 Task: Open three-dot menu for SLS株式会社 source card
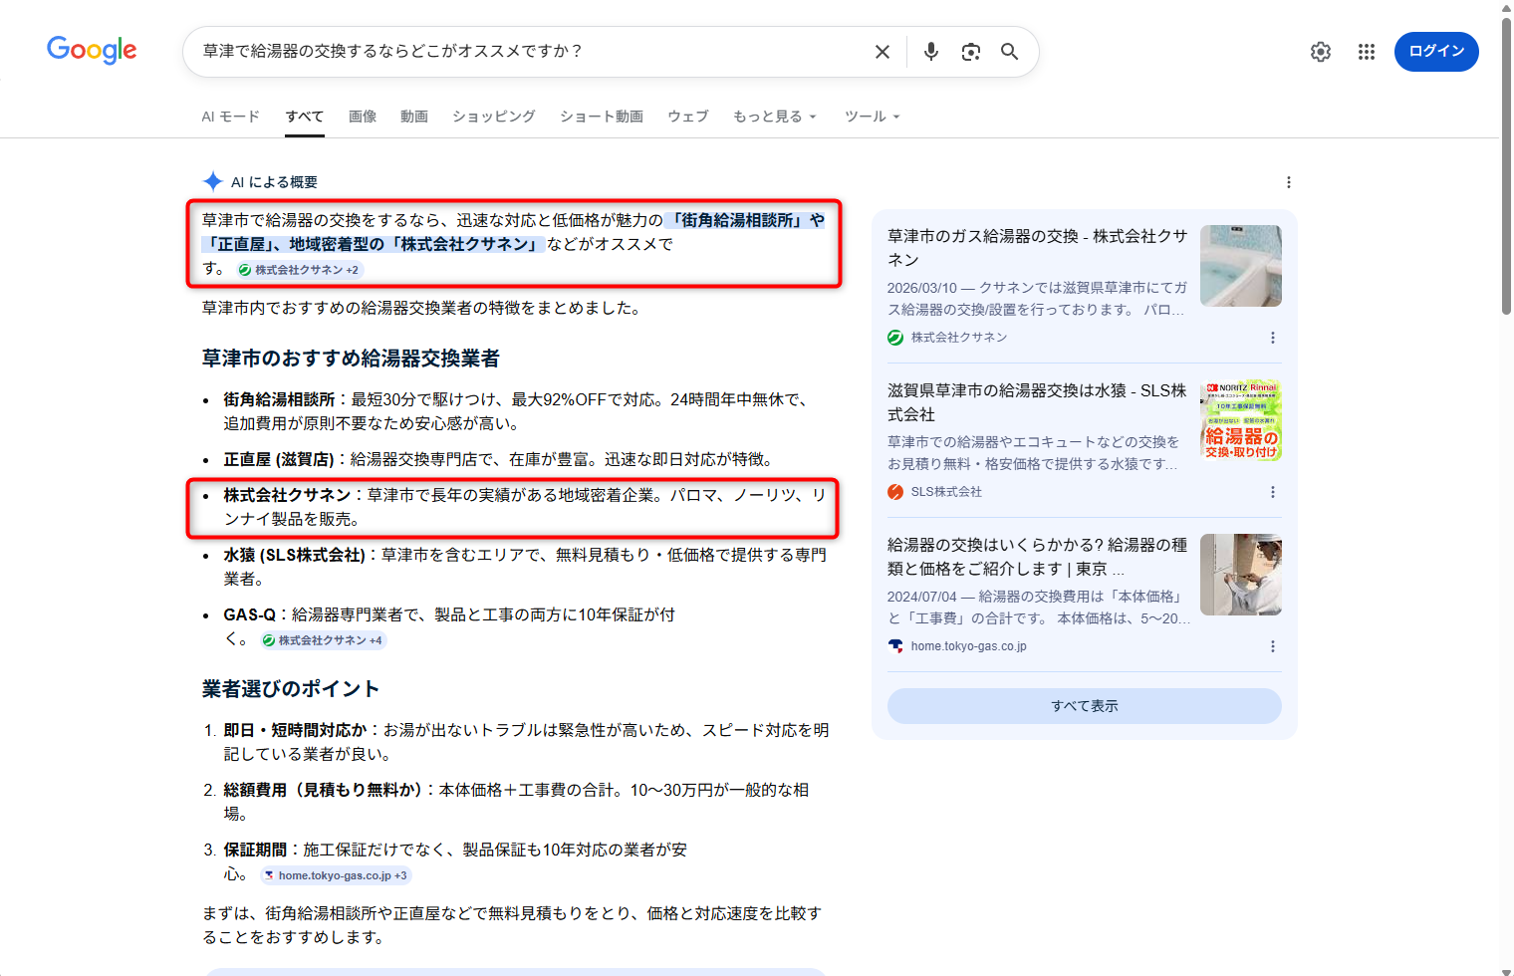(x=1273, y=492)
